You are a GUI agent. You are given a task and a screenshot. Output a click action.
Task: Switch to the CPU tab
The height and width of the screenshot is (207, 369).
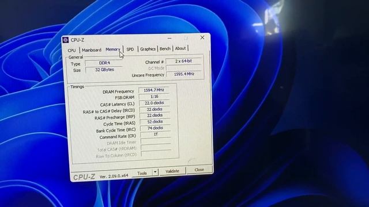[71, 50]
